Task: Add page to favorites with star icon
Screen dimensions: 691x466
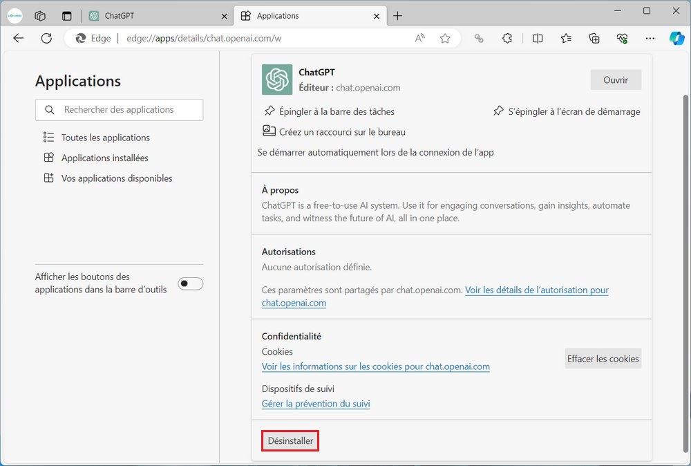Action: 445,39
